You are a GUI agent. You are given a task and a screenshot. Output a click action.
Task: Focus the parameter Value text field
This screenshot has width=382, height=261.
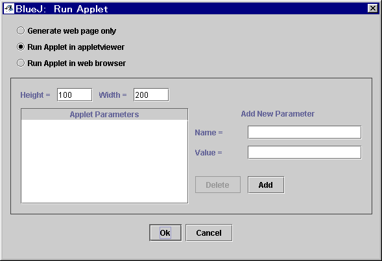coord(305,152)
